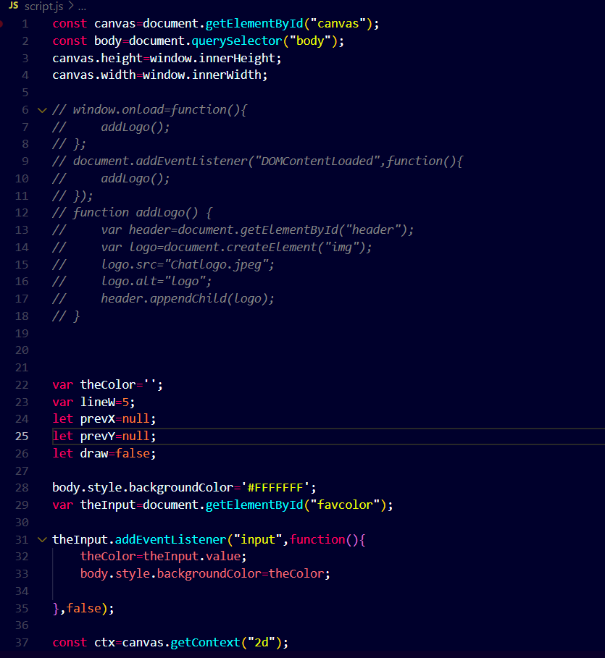
Task: Click the logo.alt="logo" comment line
Action: pyautogui.click(x=132, y=282)
